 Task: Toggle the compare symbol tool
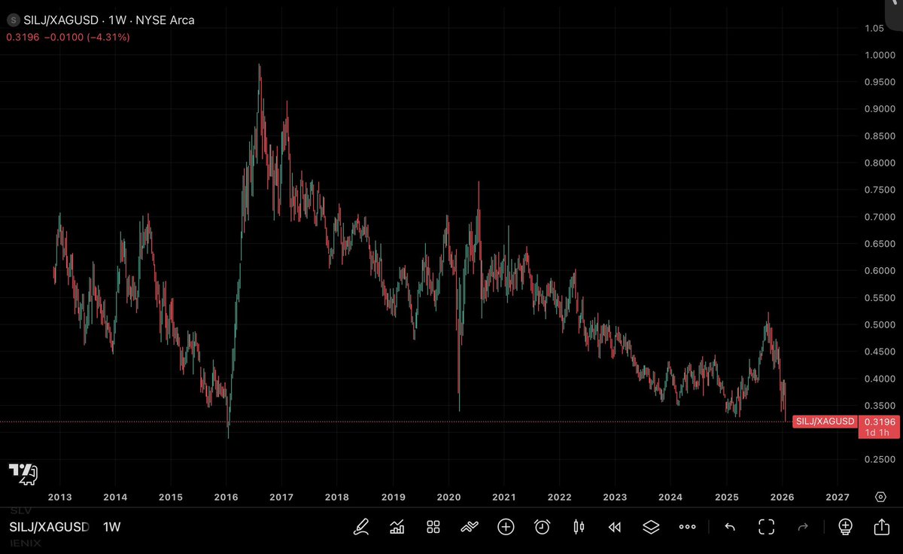point(469,527)
